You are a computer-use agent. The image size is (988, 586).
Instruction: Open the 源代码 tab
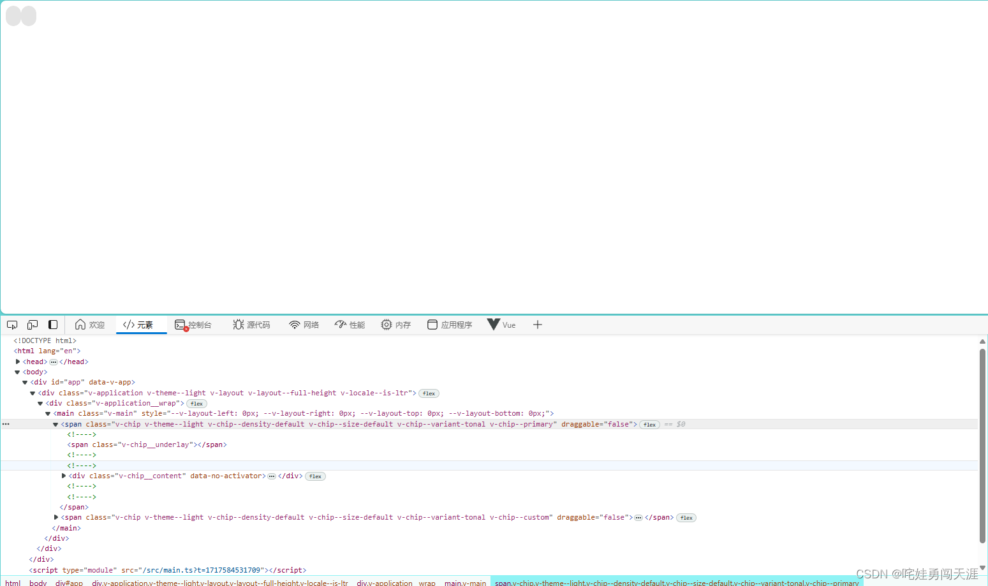click(252, 325)
